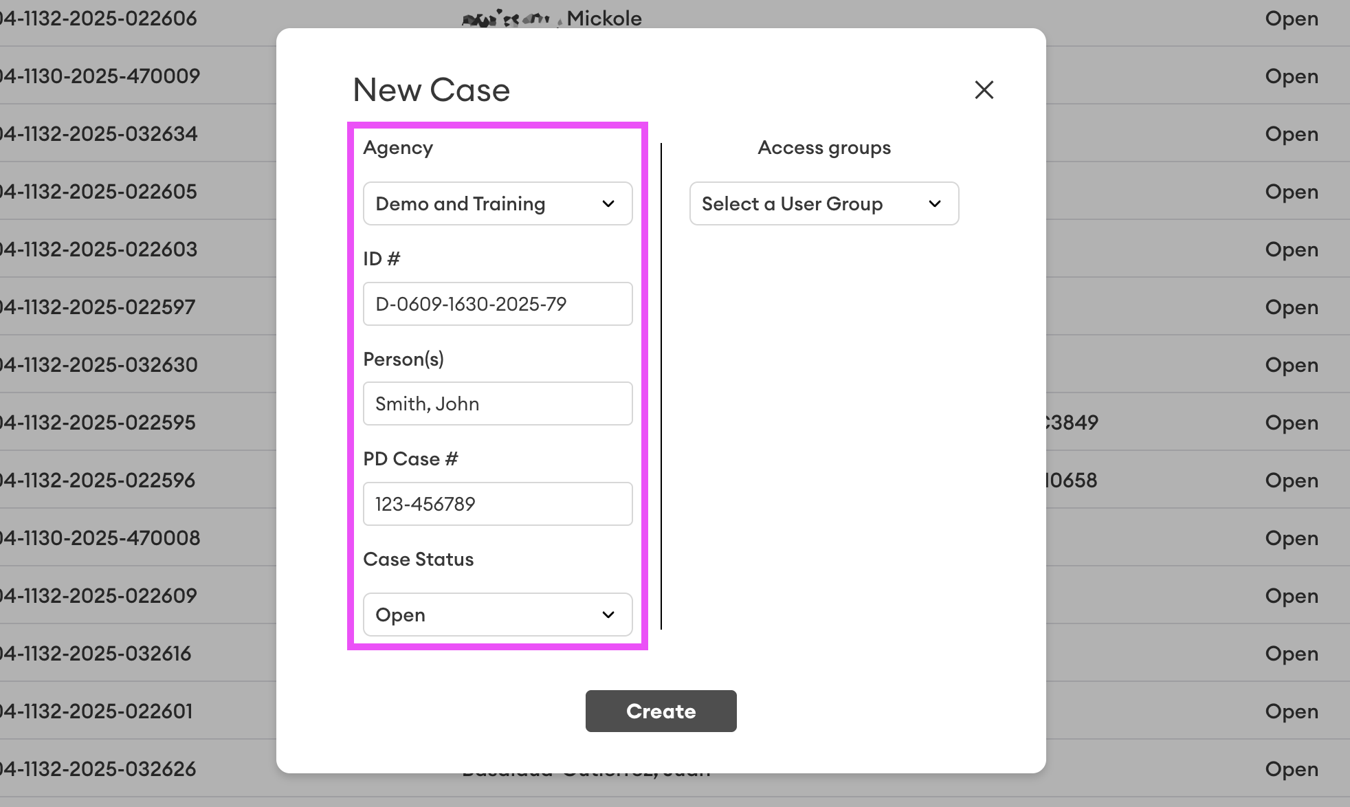Screen dimensions: 1350x807
Task: Click Open status in the 04-1132-2025-022606 row
Action: 1292,19
